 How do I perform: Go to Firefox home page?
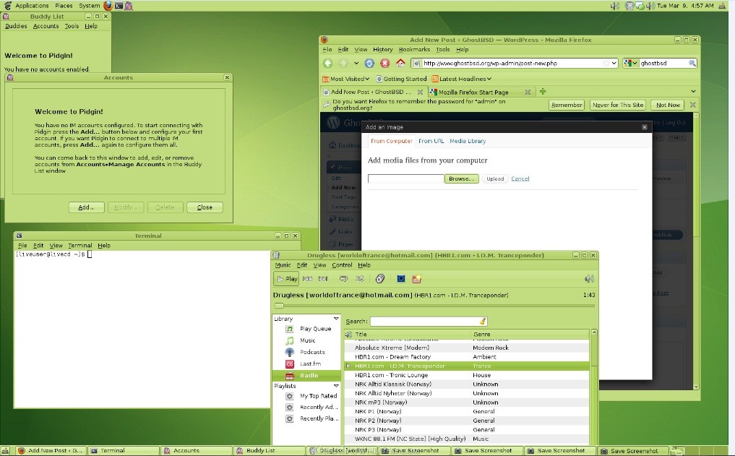click(400, 63)
